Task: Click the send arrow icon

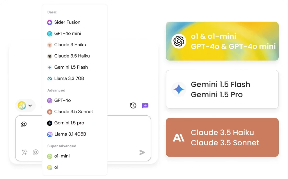Action: tap(142, 152)
